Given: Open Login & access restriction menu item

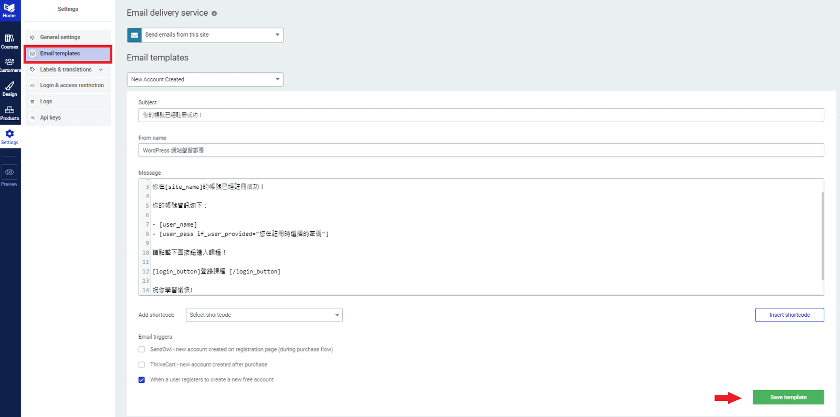Looking at the screenshot, I should click(x=68, y=85).
